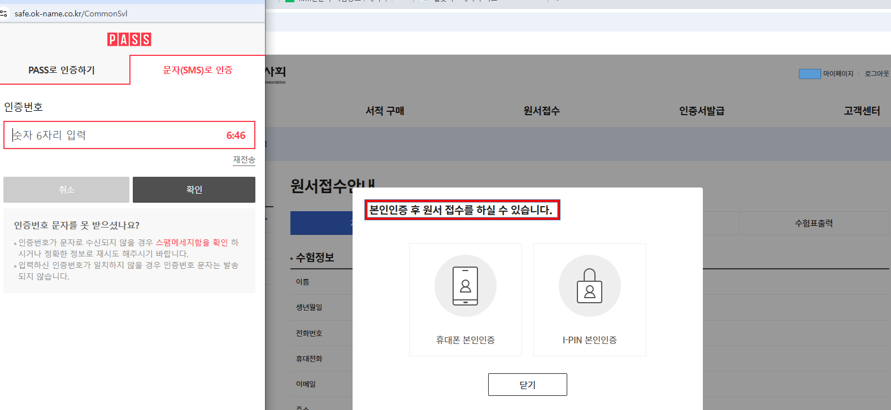Select the I-PIN padlock verification icon

590,286
